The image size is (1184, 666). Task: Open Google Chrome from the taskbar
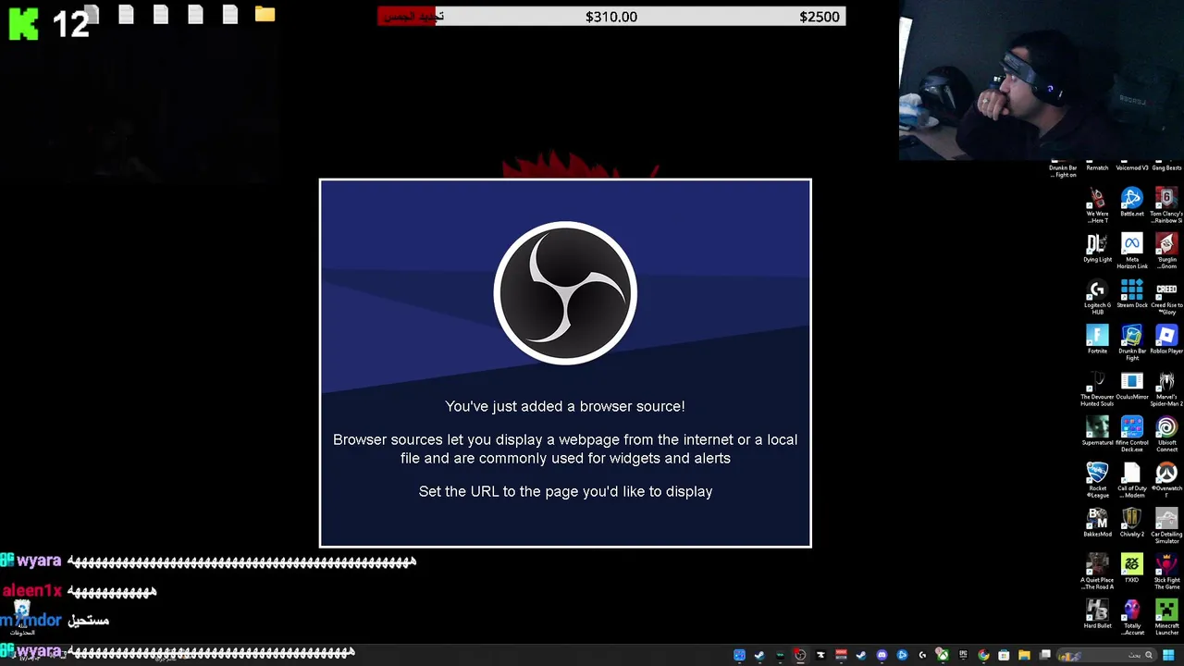983,655
